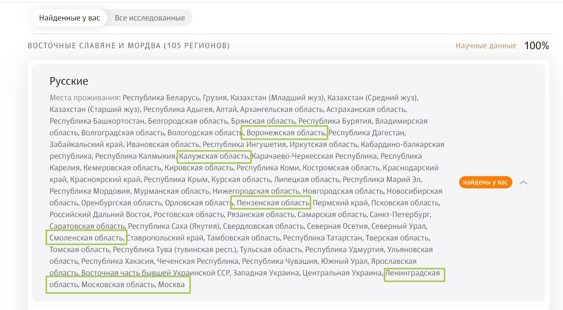
Task: Select the highlighted Калужская область region
Action: [x=214, y=156]
